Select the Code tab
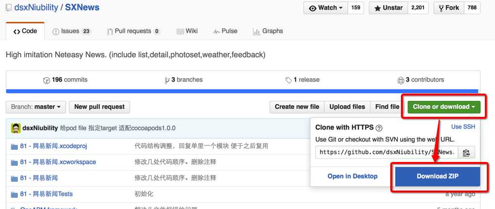Screen dimensions: 495x209 [25, 31]
